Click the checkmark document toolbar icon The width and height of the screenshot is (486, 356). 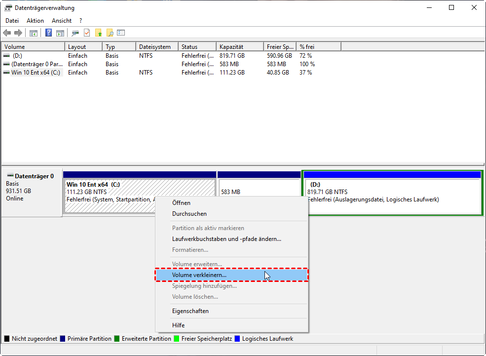tap(87, 33)
